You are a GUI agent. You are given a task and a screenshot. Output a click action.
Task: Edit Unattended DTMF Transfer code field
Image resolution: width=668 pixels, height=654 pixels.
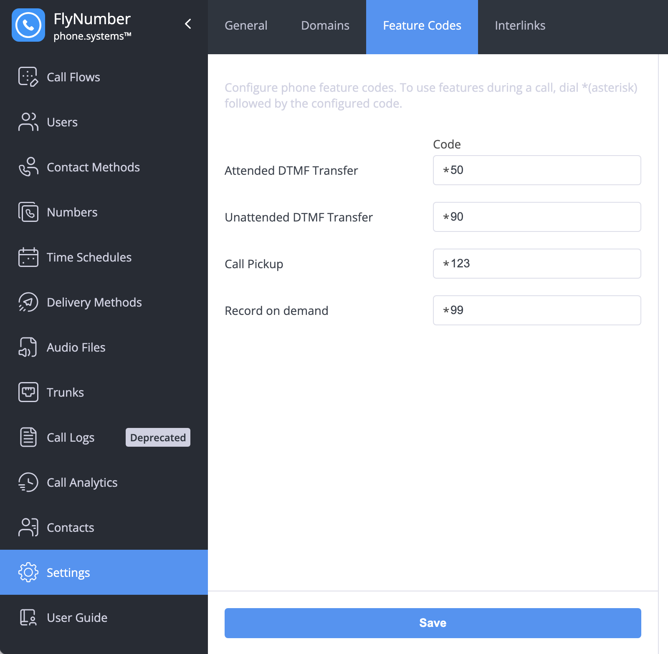[x=537, y=217]
